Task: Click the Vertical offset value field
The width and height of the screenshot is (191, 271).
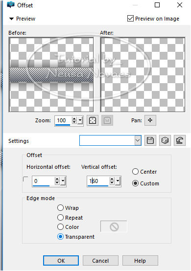Action: coord(98,181)
